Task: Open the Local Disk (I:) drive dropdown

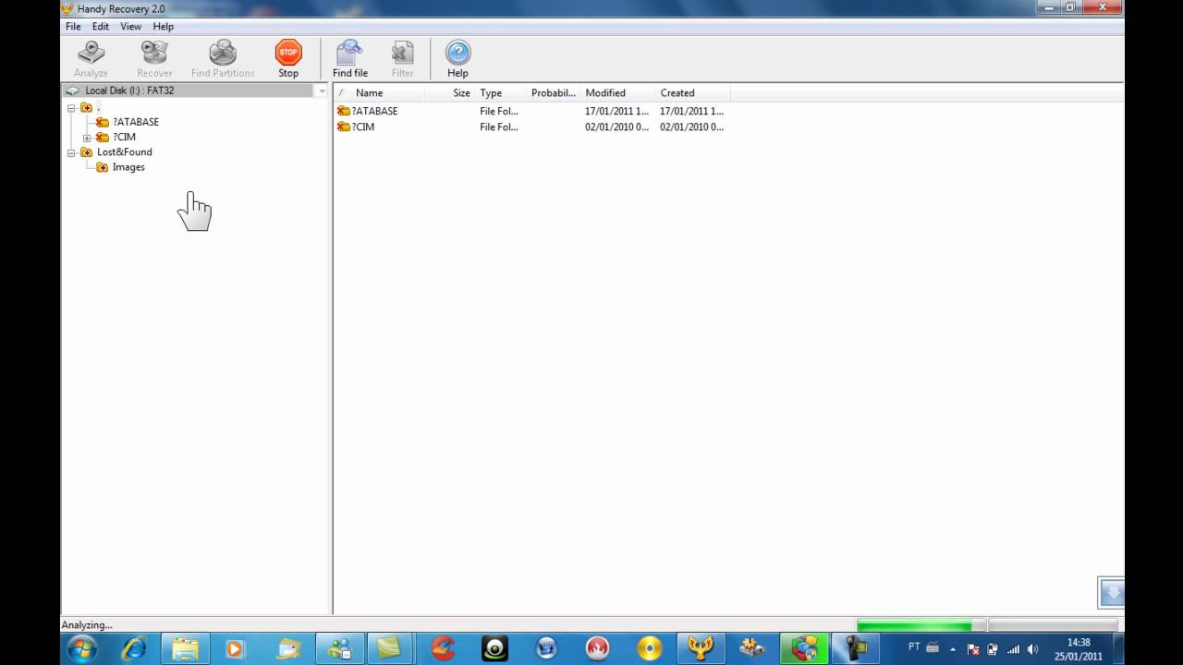Action: [322, 91]
